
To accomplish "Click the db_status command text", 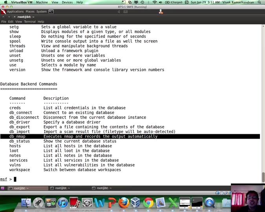I will point(20,141).
